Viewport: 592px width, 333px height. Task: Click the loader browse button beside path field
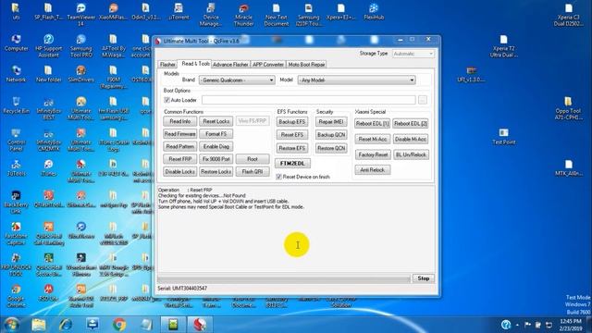(423, 100)
